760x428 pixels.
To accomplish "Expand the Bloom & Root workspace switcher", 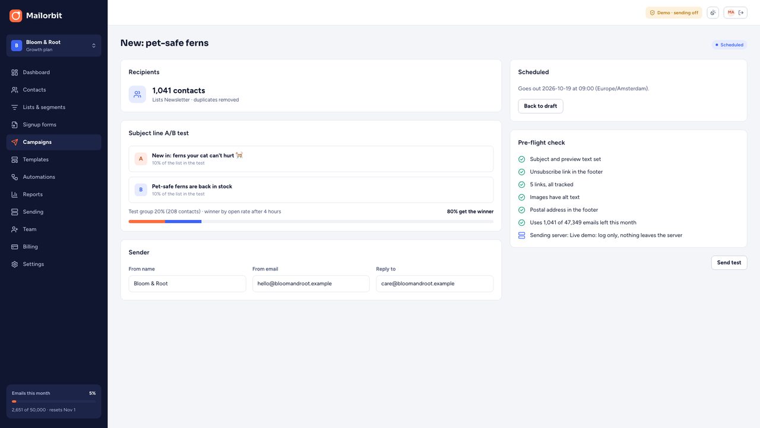I will click(x=54, y=46).
